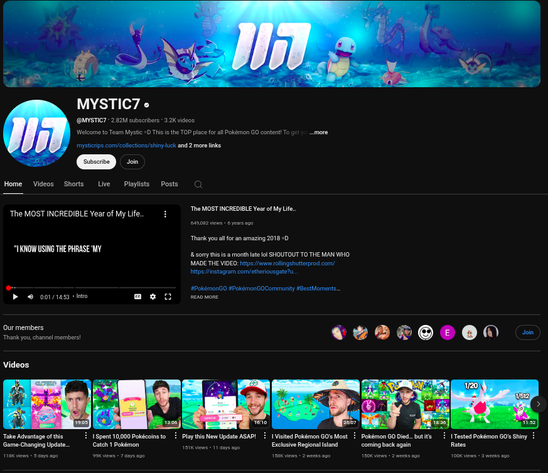Click the smiley face member avatar
548x473 pixels.
pos(426,332)
